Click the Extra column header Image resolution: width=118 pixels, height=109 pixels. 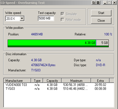click(x=100, y=81)
